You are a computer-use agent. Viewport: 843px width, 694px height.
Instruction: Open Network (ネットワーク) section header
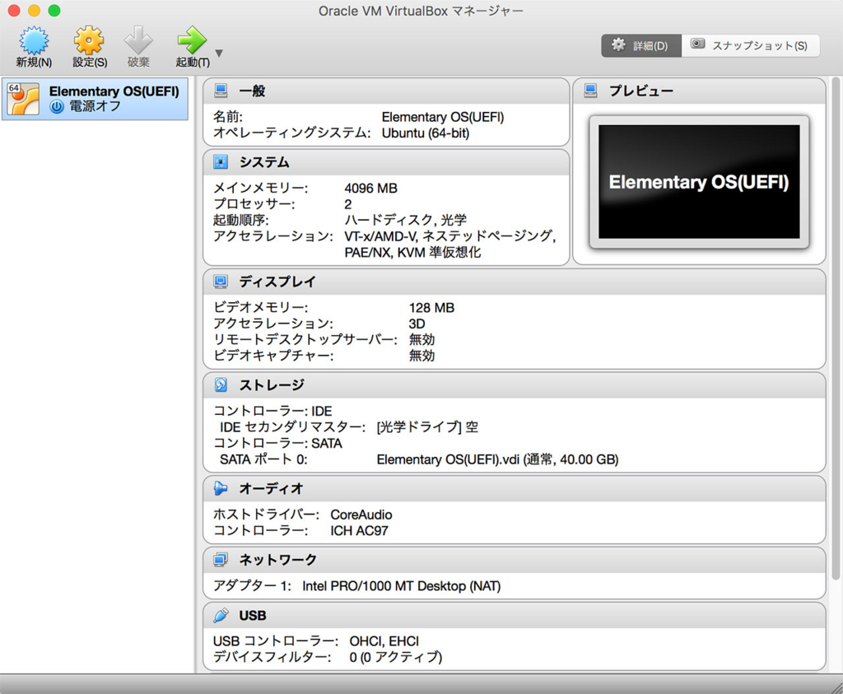click(514, 560)
